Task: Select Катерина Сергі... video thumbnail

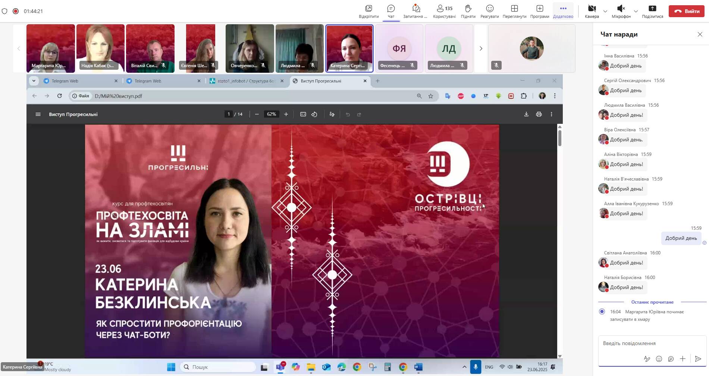Action: (349, 48)
